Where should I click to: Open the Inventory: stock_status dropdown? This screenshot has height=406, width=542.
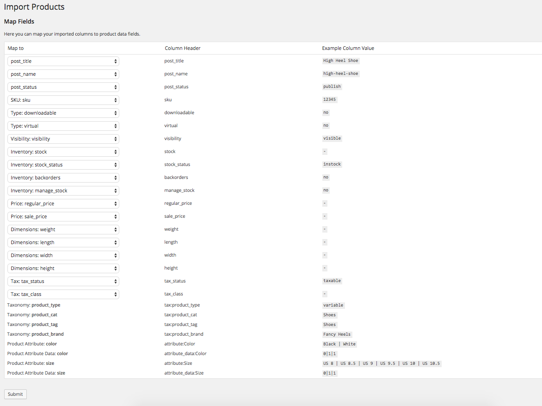click(63, 165)
